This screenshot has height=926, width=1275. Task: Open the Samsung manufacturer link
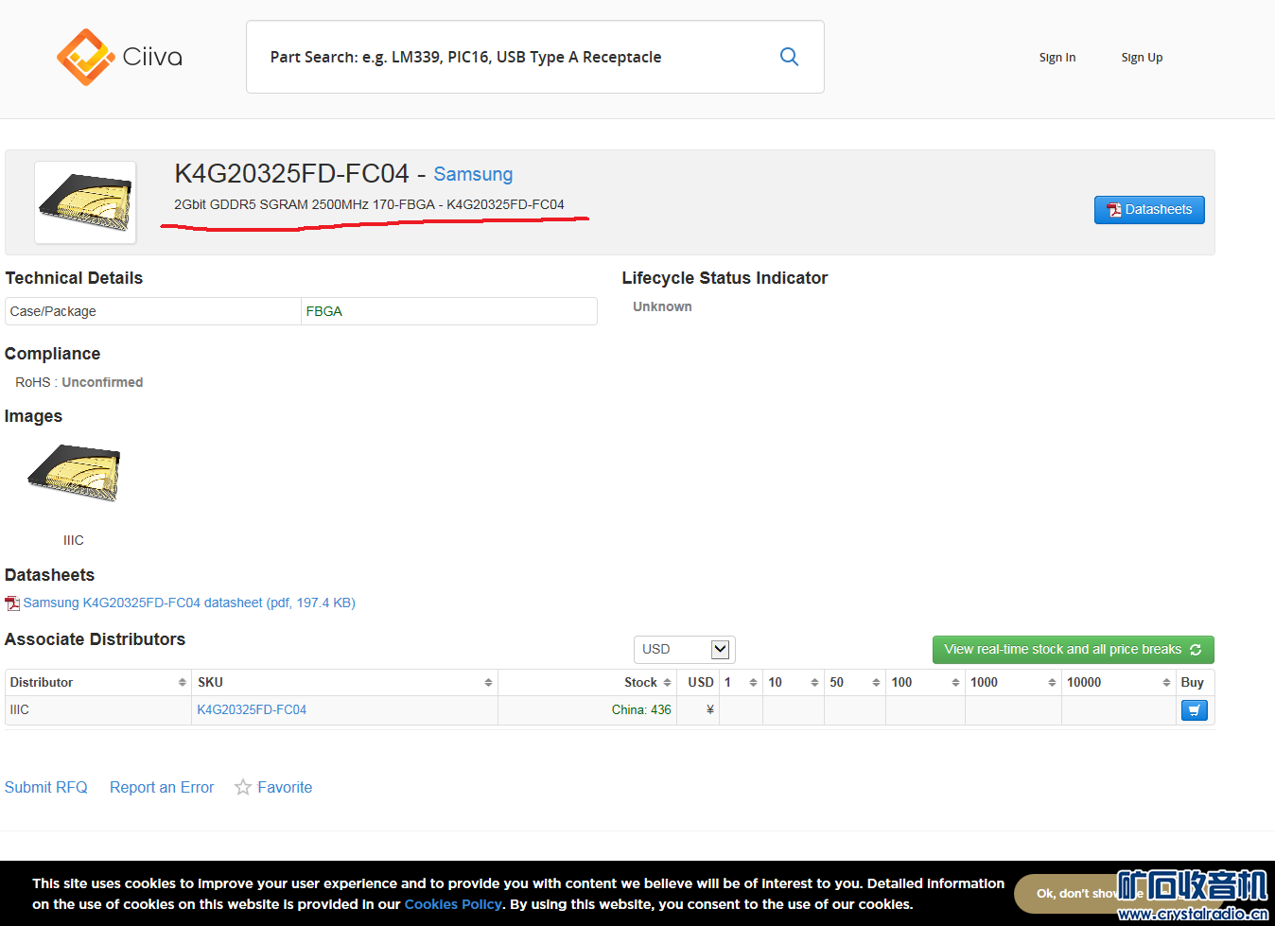point(473,174)
